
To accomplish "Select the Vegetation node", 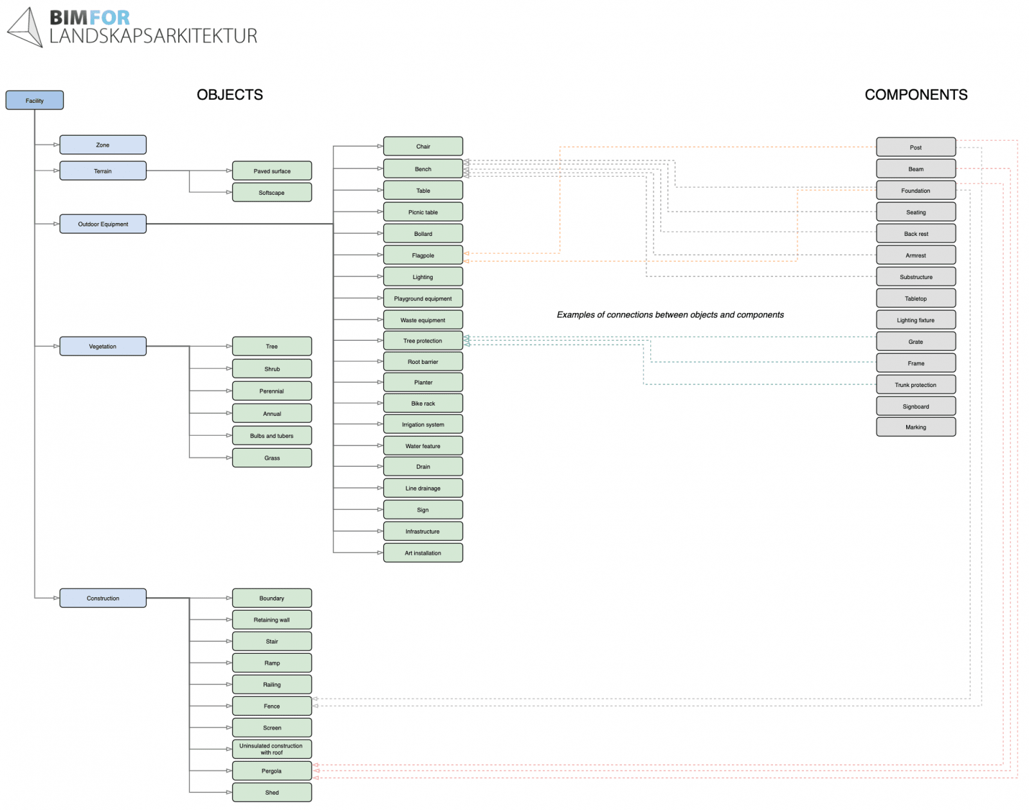I will pyautogui.click(x=103, y=346).
